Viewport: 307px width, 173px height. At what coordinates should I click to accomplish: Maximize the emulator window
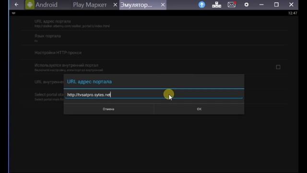[276, 4]
